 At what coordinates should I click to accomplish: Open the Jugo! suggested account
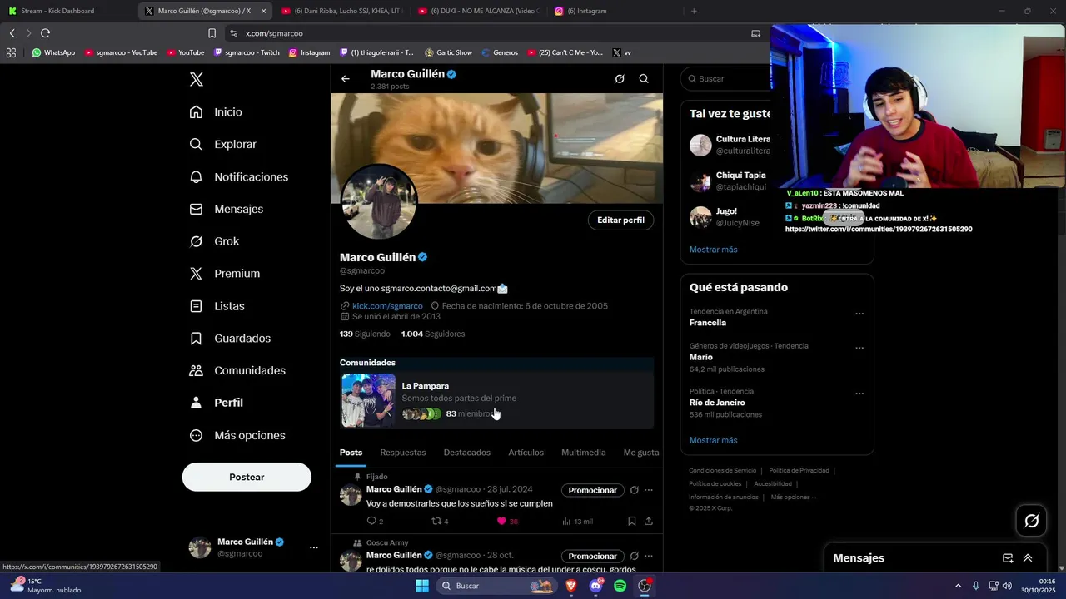click(730, 217)
